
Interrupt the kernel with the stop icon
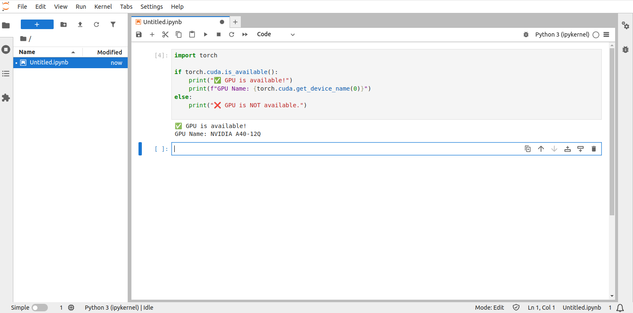click(218, 35)
